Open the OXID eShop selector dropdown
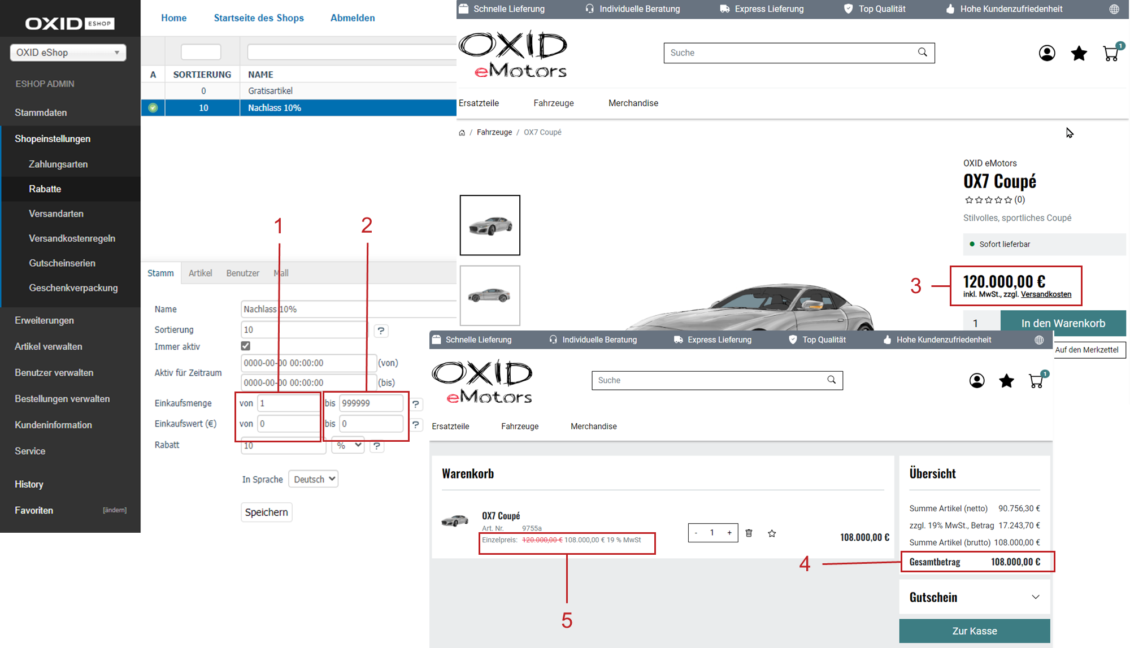The width and height of the screenshot is (1130, 648). pos(68,53)
